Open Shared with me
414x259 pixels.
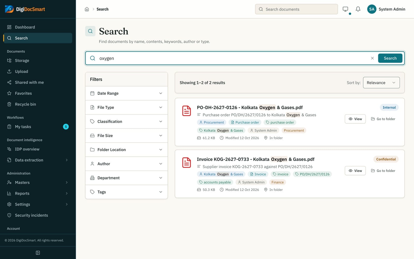[x=38, y=82]
